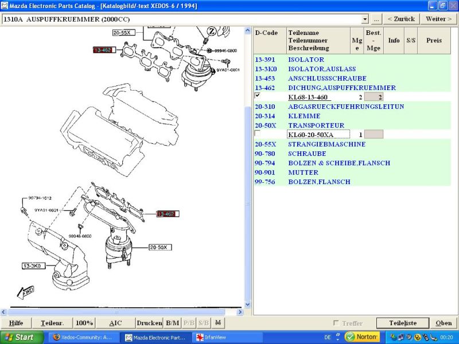Click the 13-3K0 callout in the diagram
This screenshot has width=459, height=344.
pos(34,266)
